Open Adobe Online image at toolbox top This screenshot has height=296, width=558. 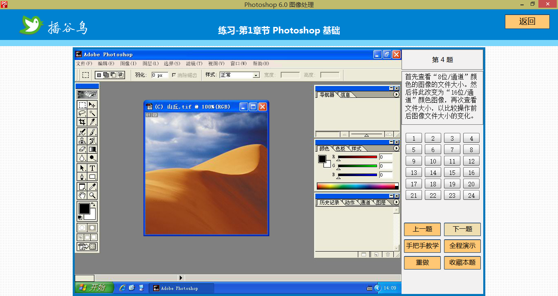point(87,95)
